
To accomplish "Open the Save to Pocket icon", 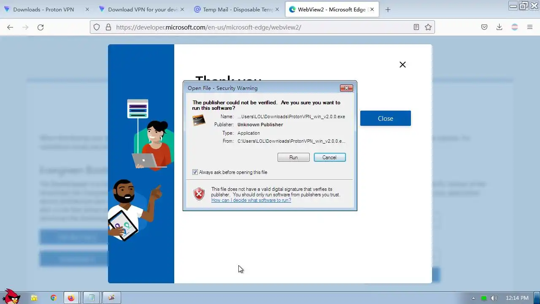I will 484,27.
